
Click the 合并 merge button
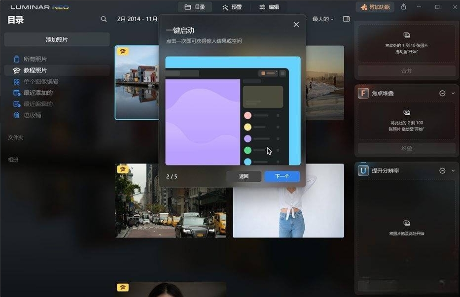point(407,71)
